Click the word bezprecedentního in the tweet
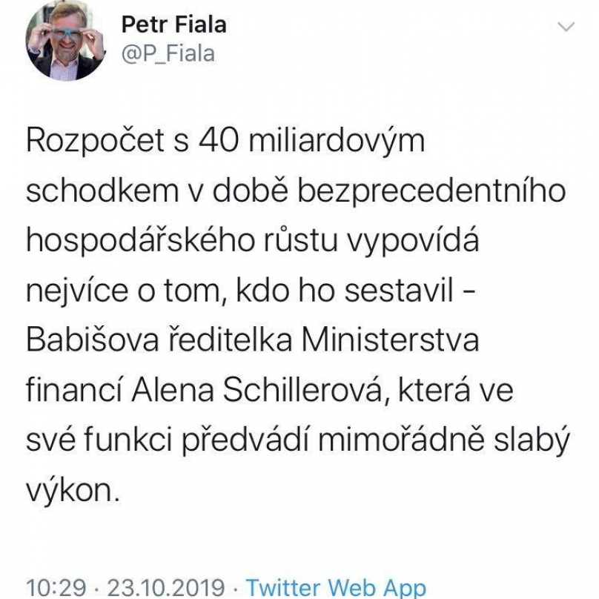The width and height of the screenshot is (599, 599). click(x=431, y=191)
